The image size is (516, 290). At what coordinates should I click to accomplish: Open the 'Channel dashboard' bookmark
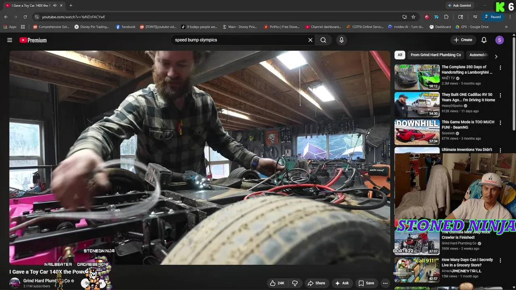click(x=323, y=27)
